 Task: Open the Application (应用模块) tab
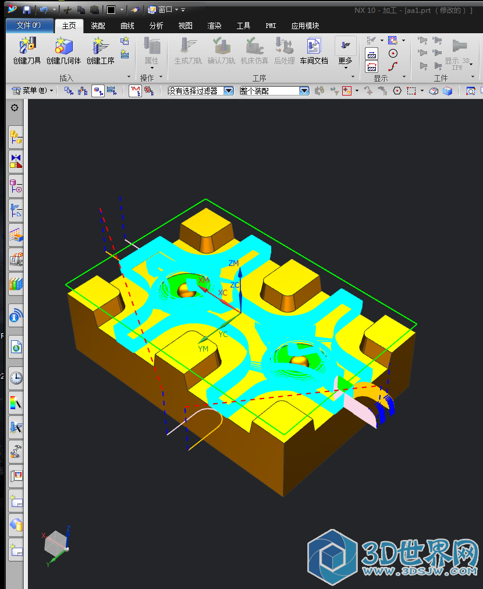(x=305, y=26)
